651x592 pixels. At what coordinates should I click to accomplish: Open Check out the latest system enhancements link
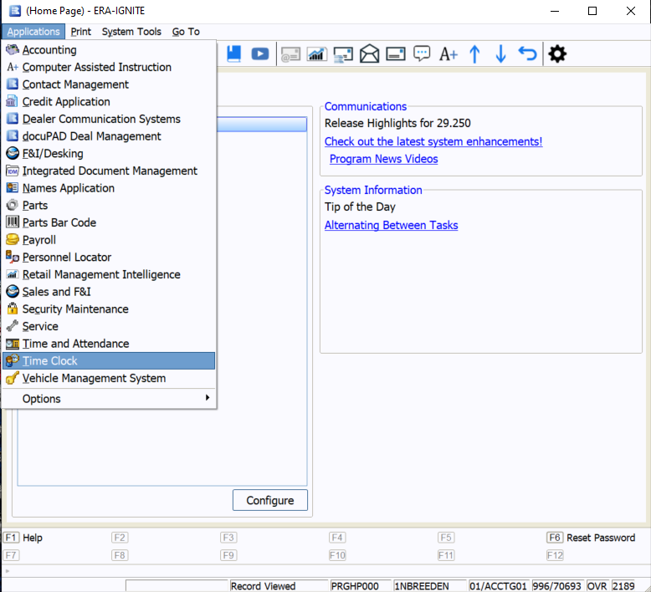pos(433,141)
